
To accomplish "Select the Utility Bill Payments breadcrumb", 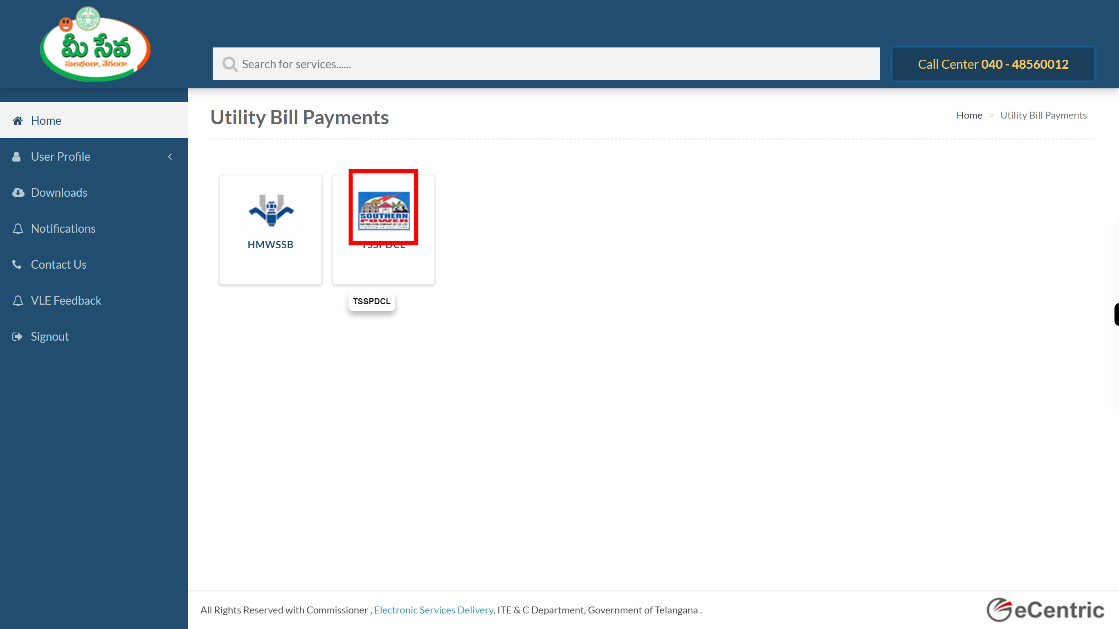I will [1044, 115].
